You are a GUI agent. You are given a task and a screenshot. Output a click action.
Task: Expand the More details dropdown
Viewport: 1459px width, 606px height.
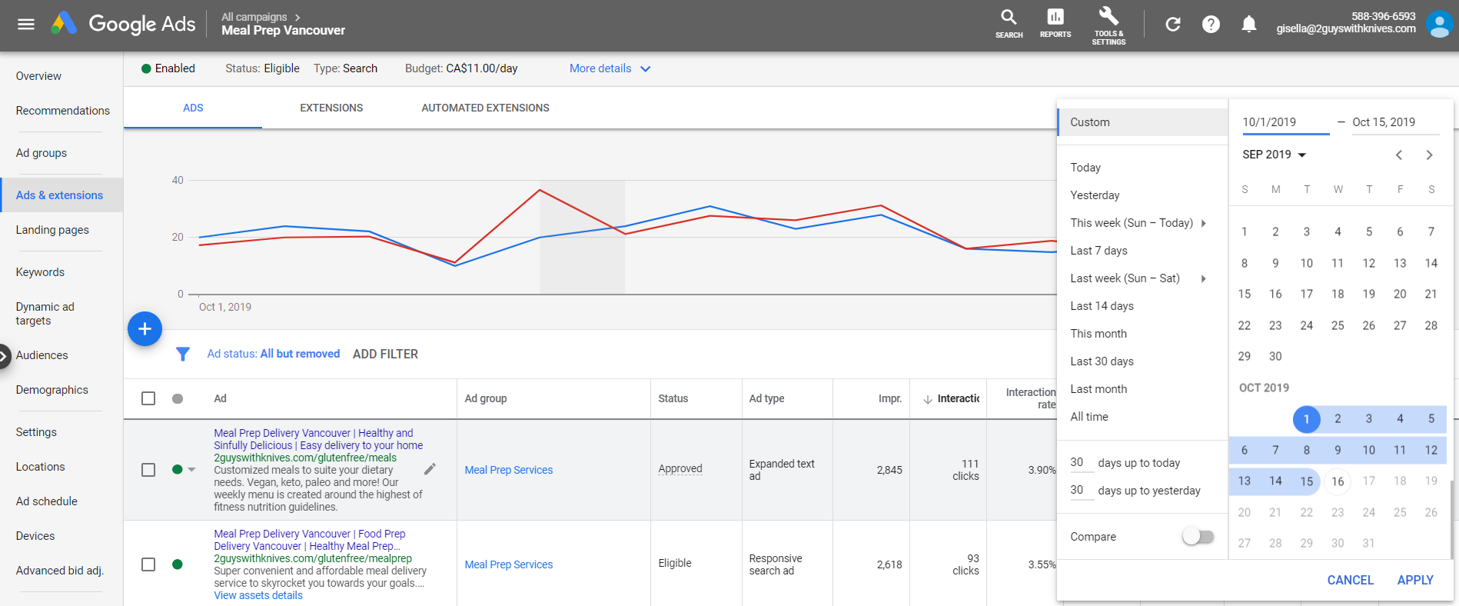tap(610, 68)
